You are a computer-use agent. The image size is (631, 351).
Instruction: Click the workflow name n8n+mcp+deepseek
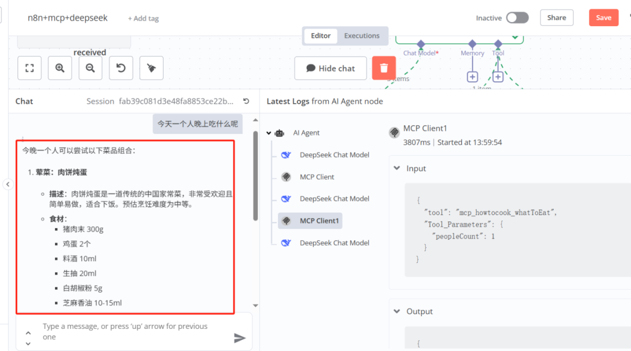pyautogui.click(x=68, y=17)
